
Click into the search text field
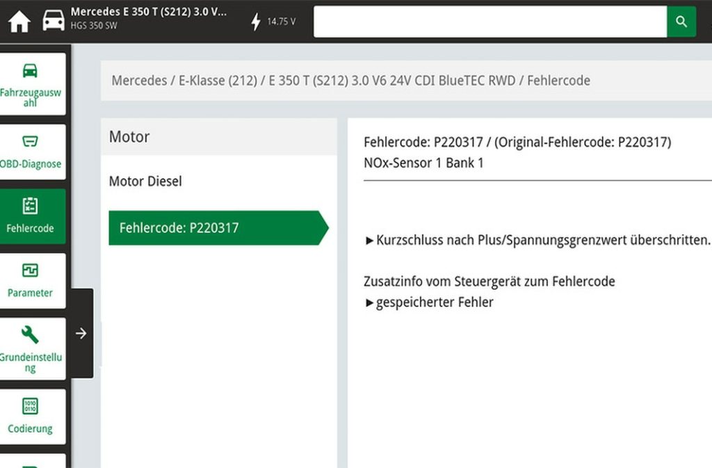489,22
